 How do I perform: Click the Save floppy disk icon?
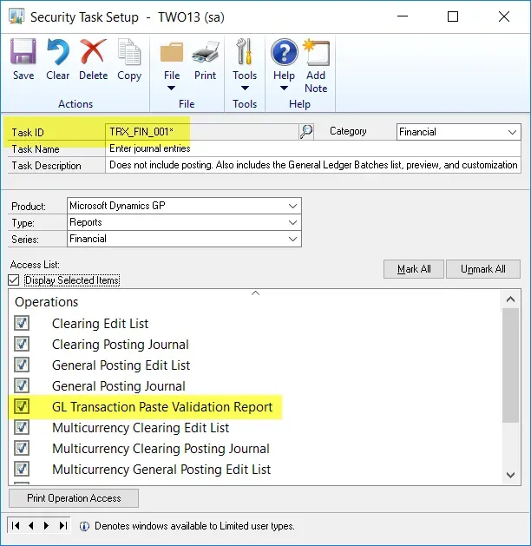[23, 54]
